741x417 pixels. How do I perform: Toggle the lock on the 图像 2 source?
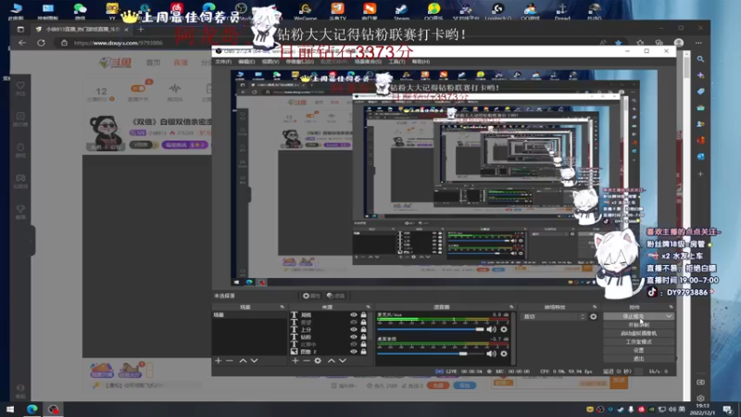[363, 352]
